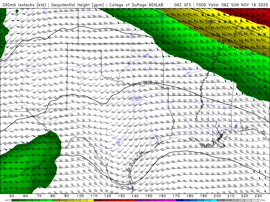Click the '170' value on the color scale
The height and width of the screenshot is (202, 270).
coord(176,196)
